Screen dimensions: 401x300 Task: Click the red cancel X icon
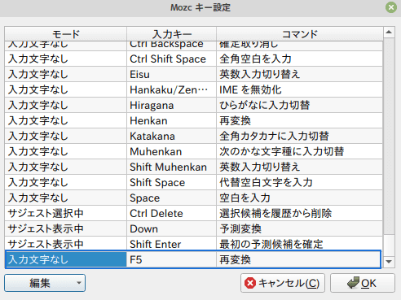250,283
